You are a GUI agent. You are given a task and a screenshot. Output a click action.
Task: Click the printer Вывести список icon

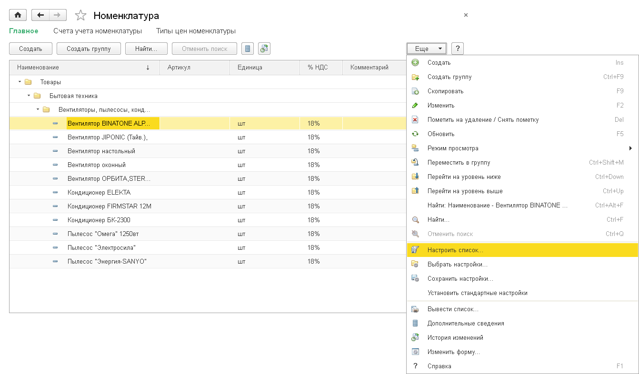415,309
